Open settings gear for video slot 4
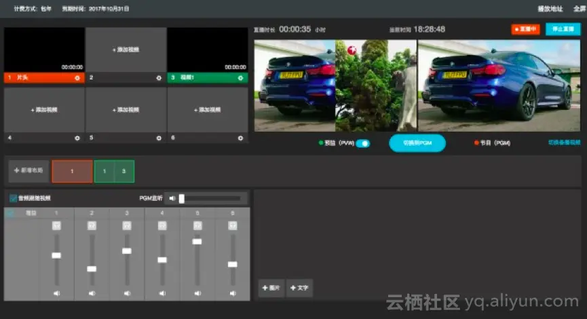This screenshot has height=319, width=587. coord(77,138)
